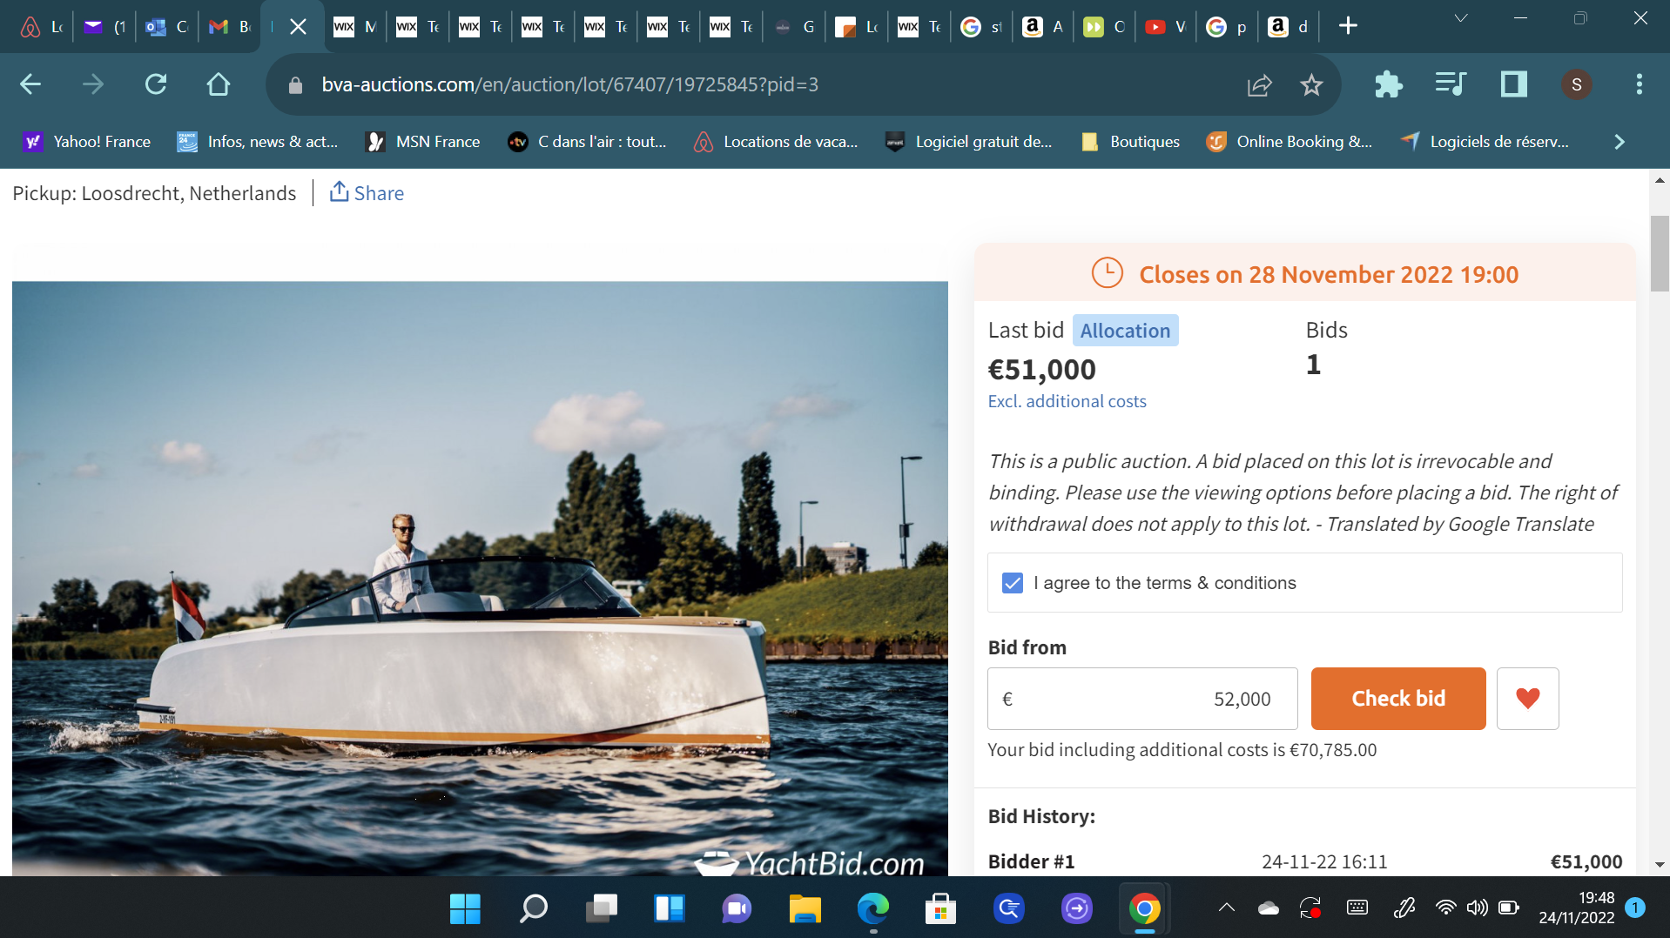The image size is (1670, 938).
Task: Go to browser home page
Action: (x=219, y=84)
